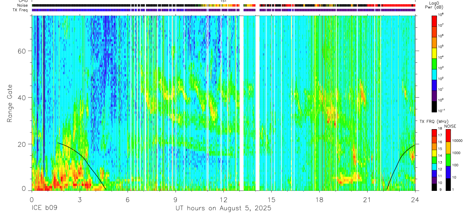Select x-axis tick label 18 under the plot
The image size is (467, 216).
(319, 199)
